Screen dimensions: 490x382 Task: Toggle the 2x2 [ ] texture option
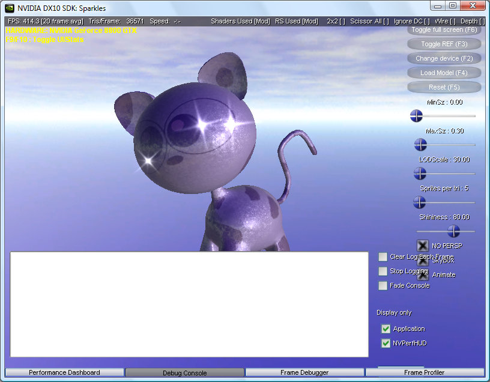(x=336, y=21)
